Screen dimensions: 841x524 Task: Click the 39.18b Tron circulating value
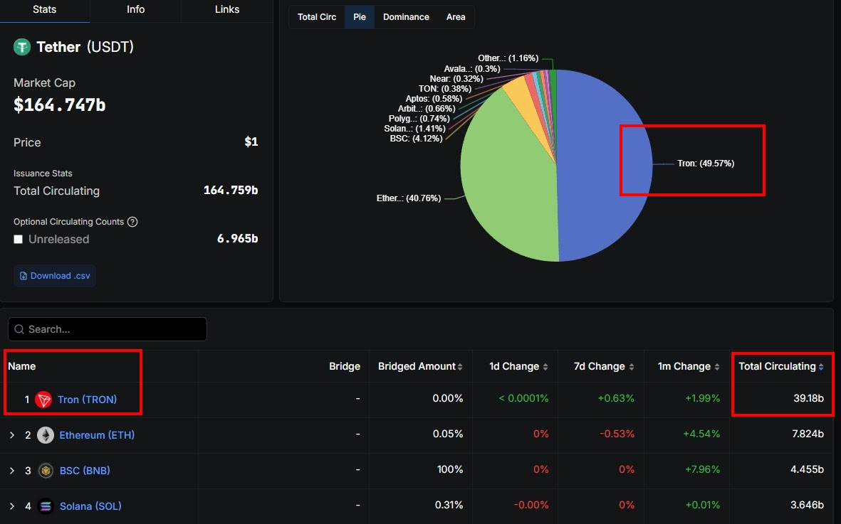(x=808, y=398)
